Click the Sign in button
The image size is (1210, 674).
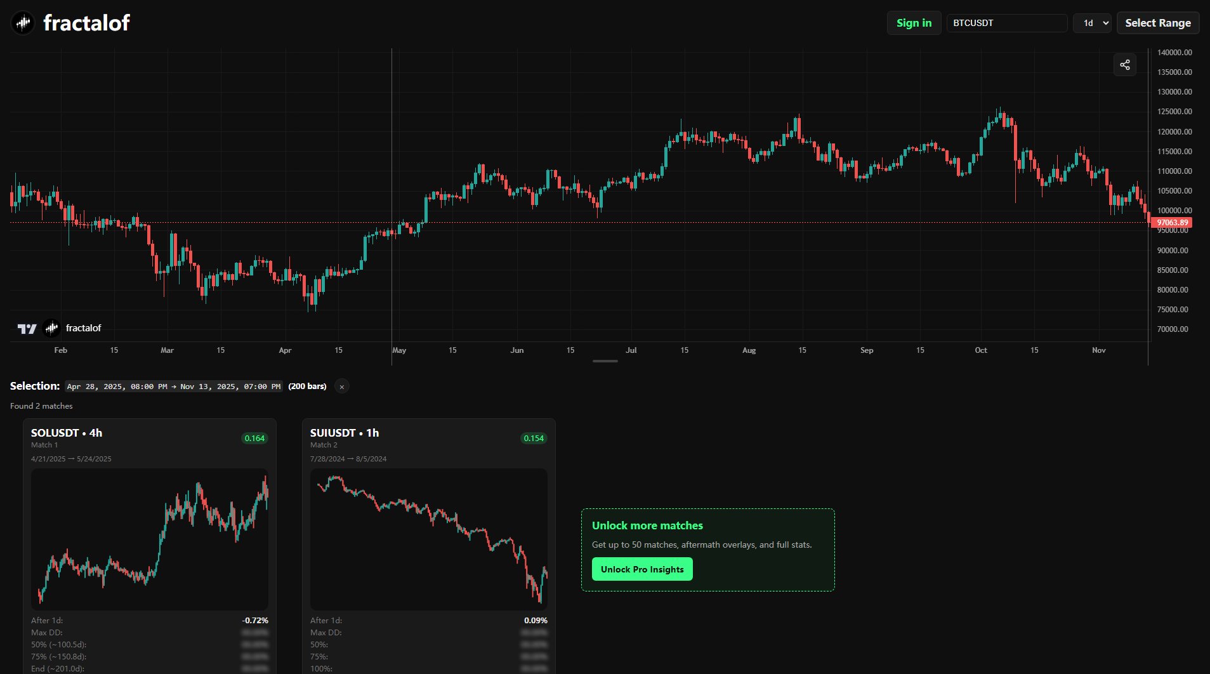[914, 22]
